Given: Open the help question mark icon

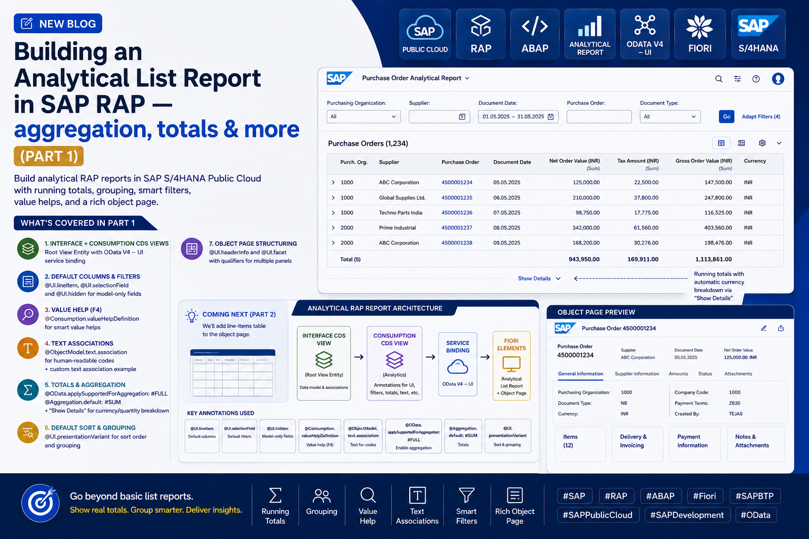Looking at the screenshot, I should pyautogui.click(x=756, y=79).
